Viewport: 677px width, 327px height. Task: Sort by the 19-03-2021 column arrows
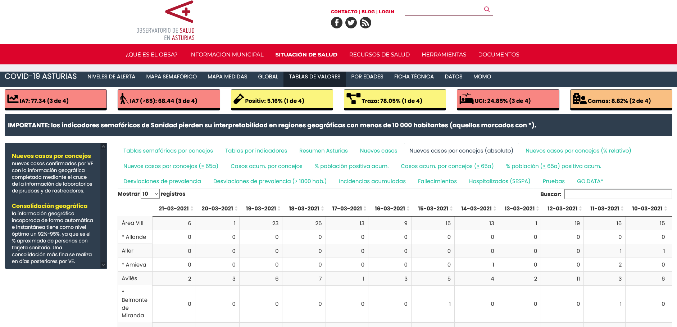click(x=279, y=209)
